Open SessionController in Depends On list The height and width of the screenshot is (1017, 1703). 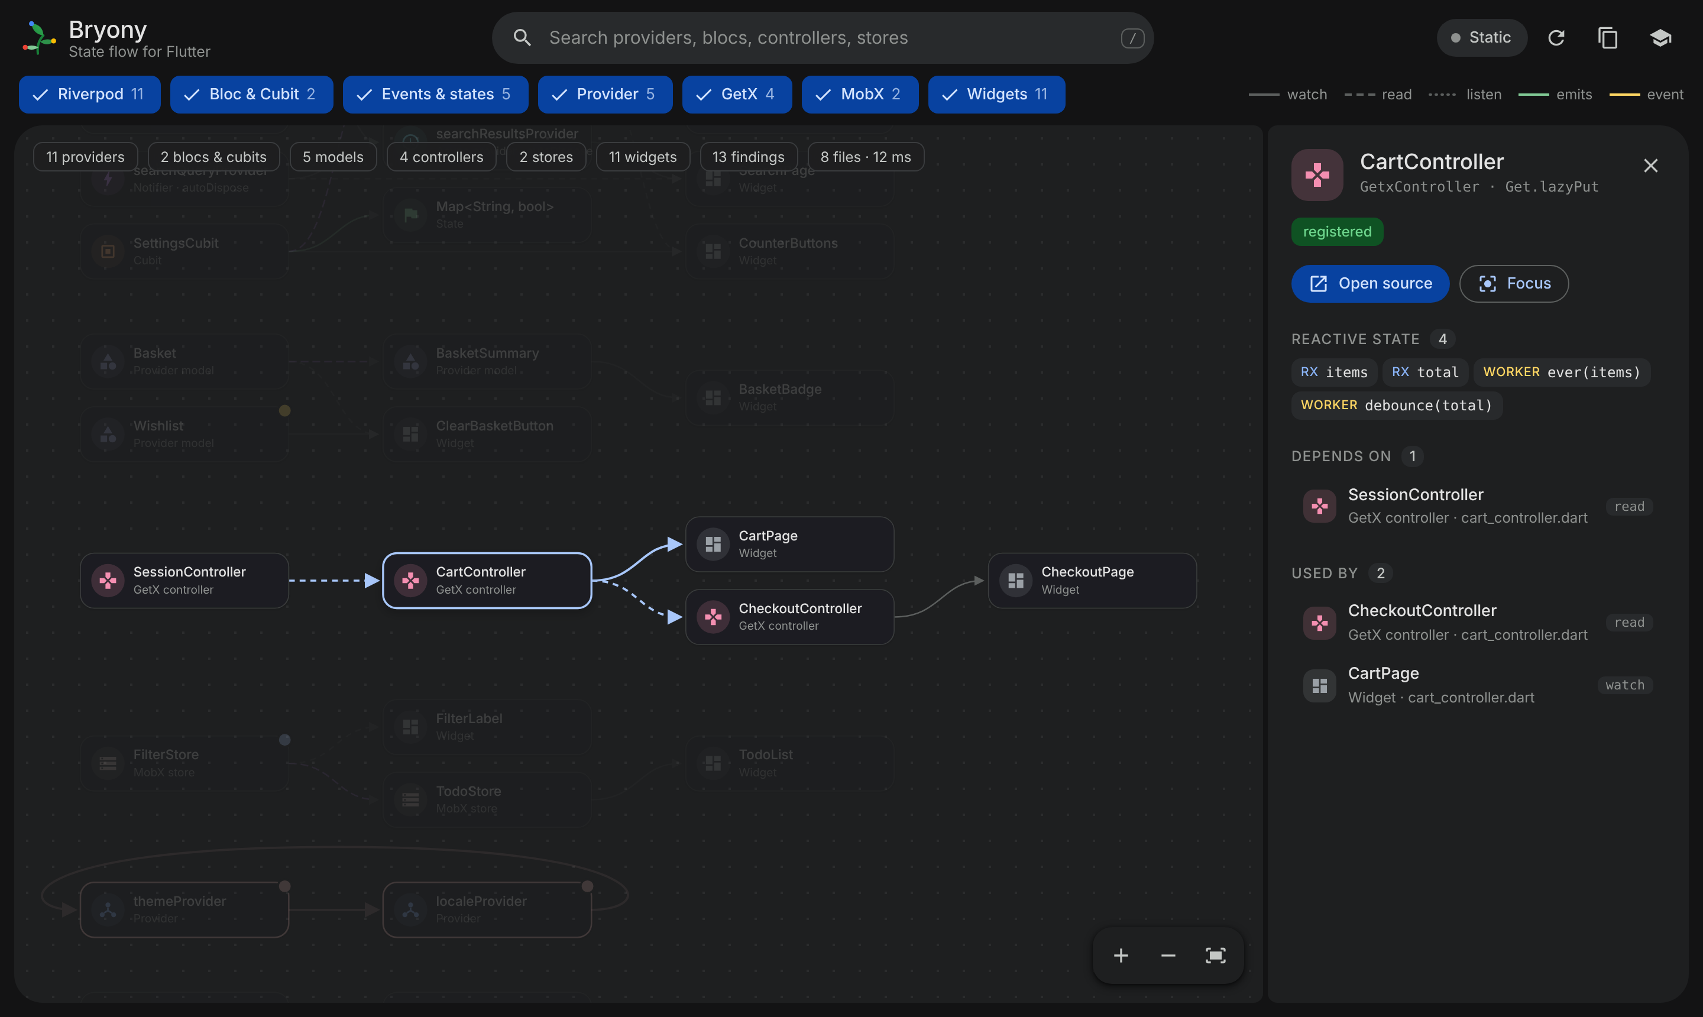(x=1478, y=507)
